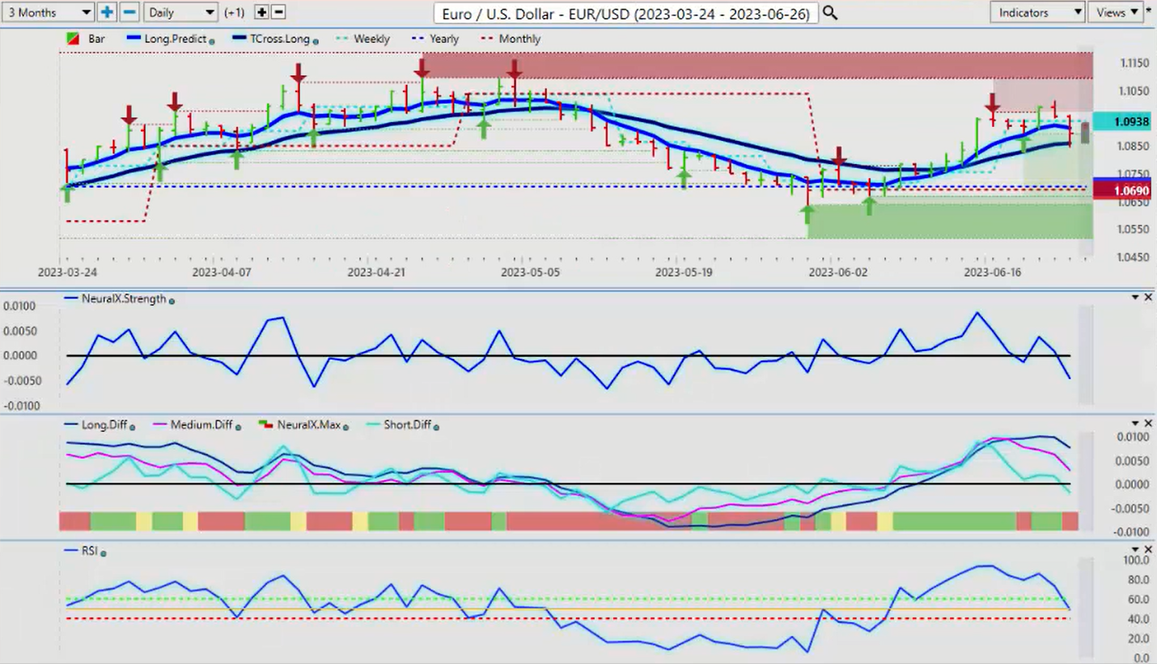The image size is (1157, 664).
Task: Close the NeuralX.Strength panel
Action: pos(1148,298)
